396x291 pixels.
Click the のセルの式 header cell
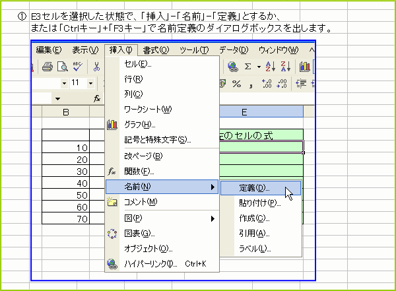[x=261, y=135]
